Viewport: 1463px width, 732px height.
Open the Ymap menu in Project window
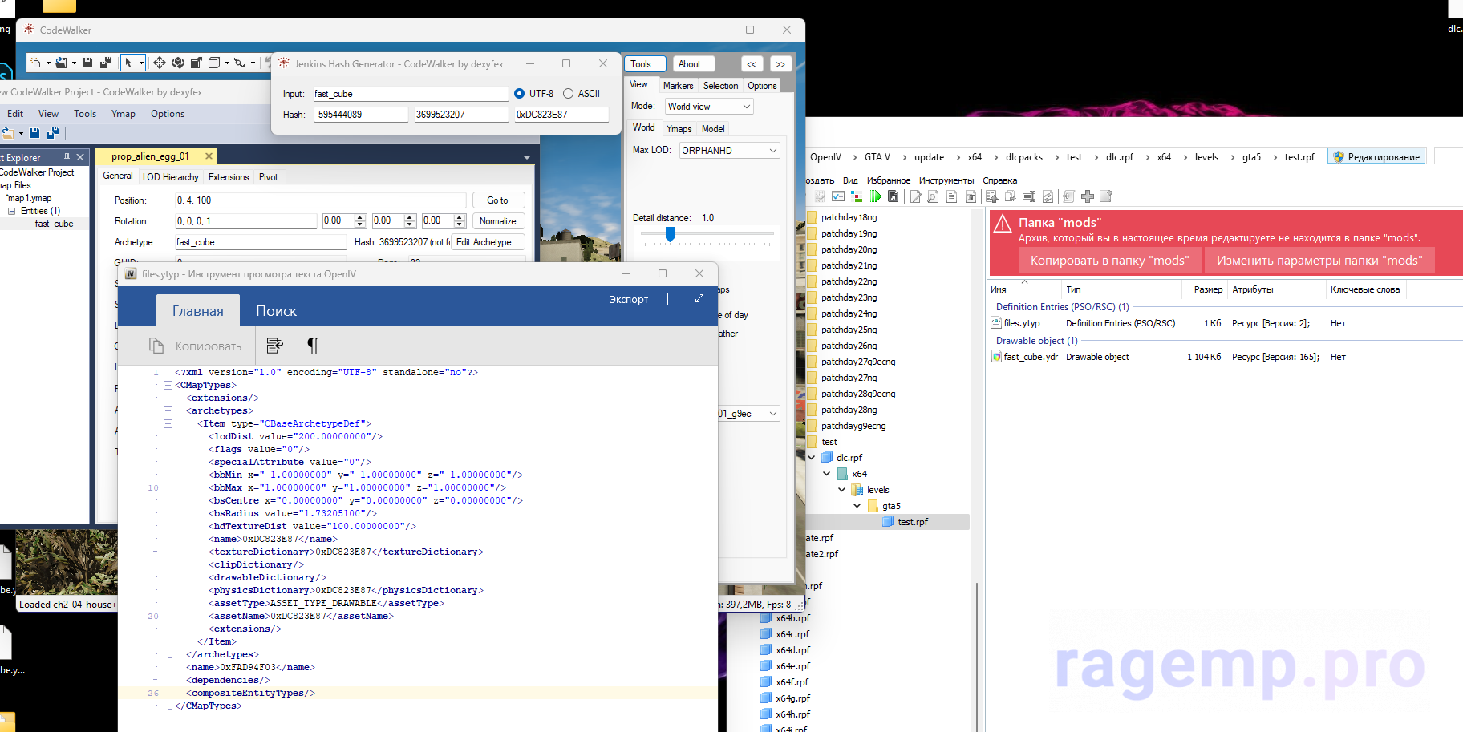pyautogui.click(x=124, y=114)
